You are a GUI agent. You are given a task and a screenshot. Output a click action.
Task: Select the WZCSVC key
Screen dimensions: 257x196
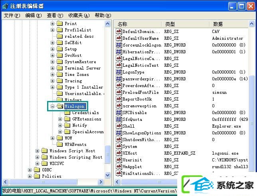(57, 163)
